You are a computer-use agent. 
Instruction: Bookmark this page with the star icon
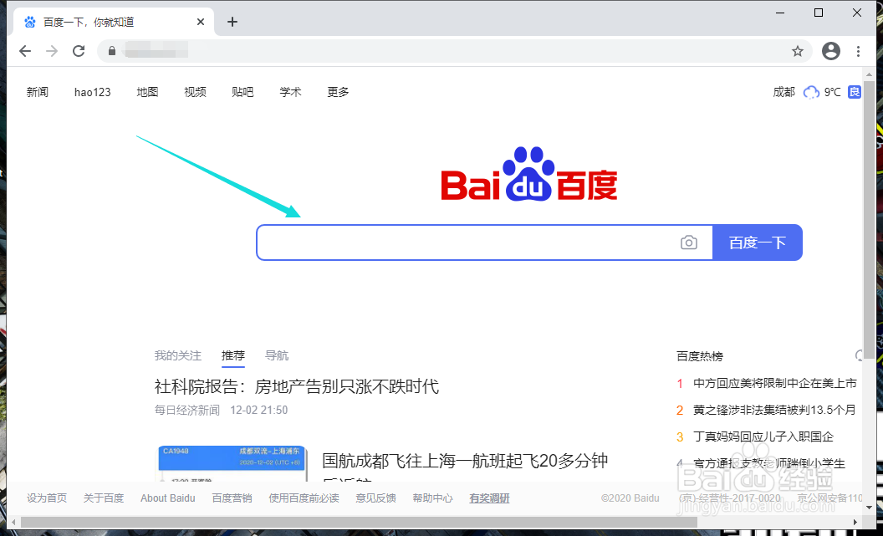tap(798, 51)
